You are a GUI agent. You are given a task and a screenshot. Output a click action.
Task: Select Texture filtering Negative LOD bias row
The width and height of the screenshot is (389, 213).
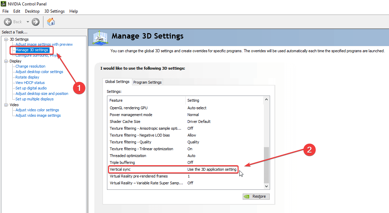pyautogui.click(x=186, y=135)
